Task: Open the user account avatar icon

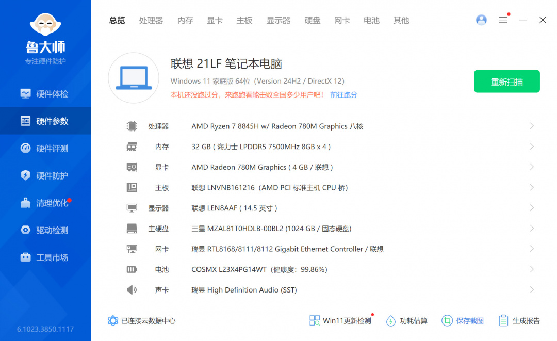Action: [x=481, y=20]
